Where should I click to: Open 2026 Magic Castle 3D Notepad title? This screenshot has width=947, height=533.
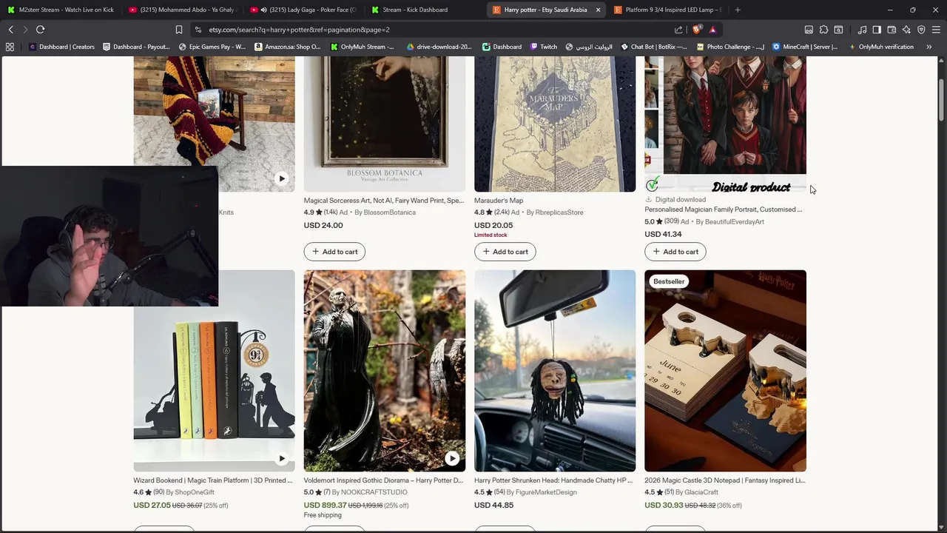coord(724,480)
